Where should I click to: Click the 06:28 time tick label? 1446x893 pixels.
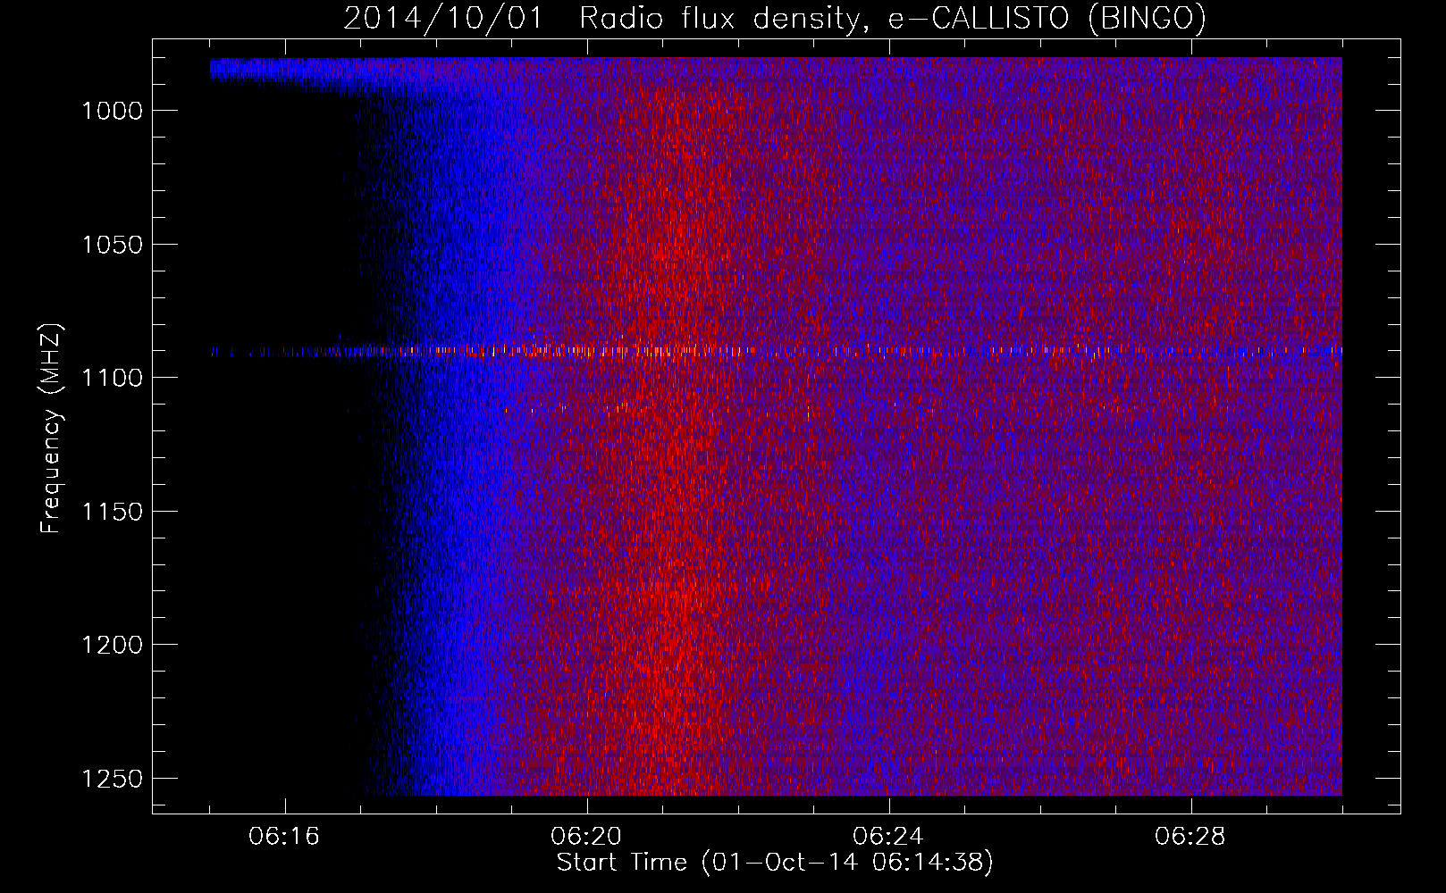click(1190, 837)
